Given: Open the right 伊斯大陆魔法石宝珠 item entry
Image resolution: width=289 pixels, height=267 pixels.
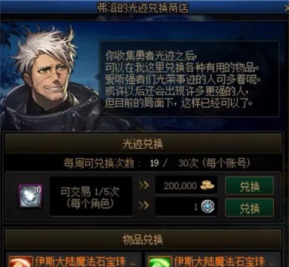Looking at the screenshot, I should [214, 260].
